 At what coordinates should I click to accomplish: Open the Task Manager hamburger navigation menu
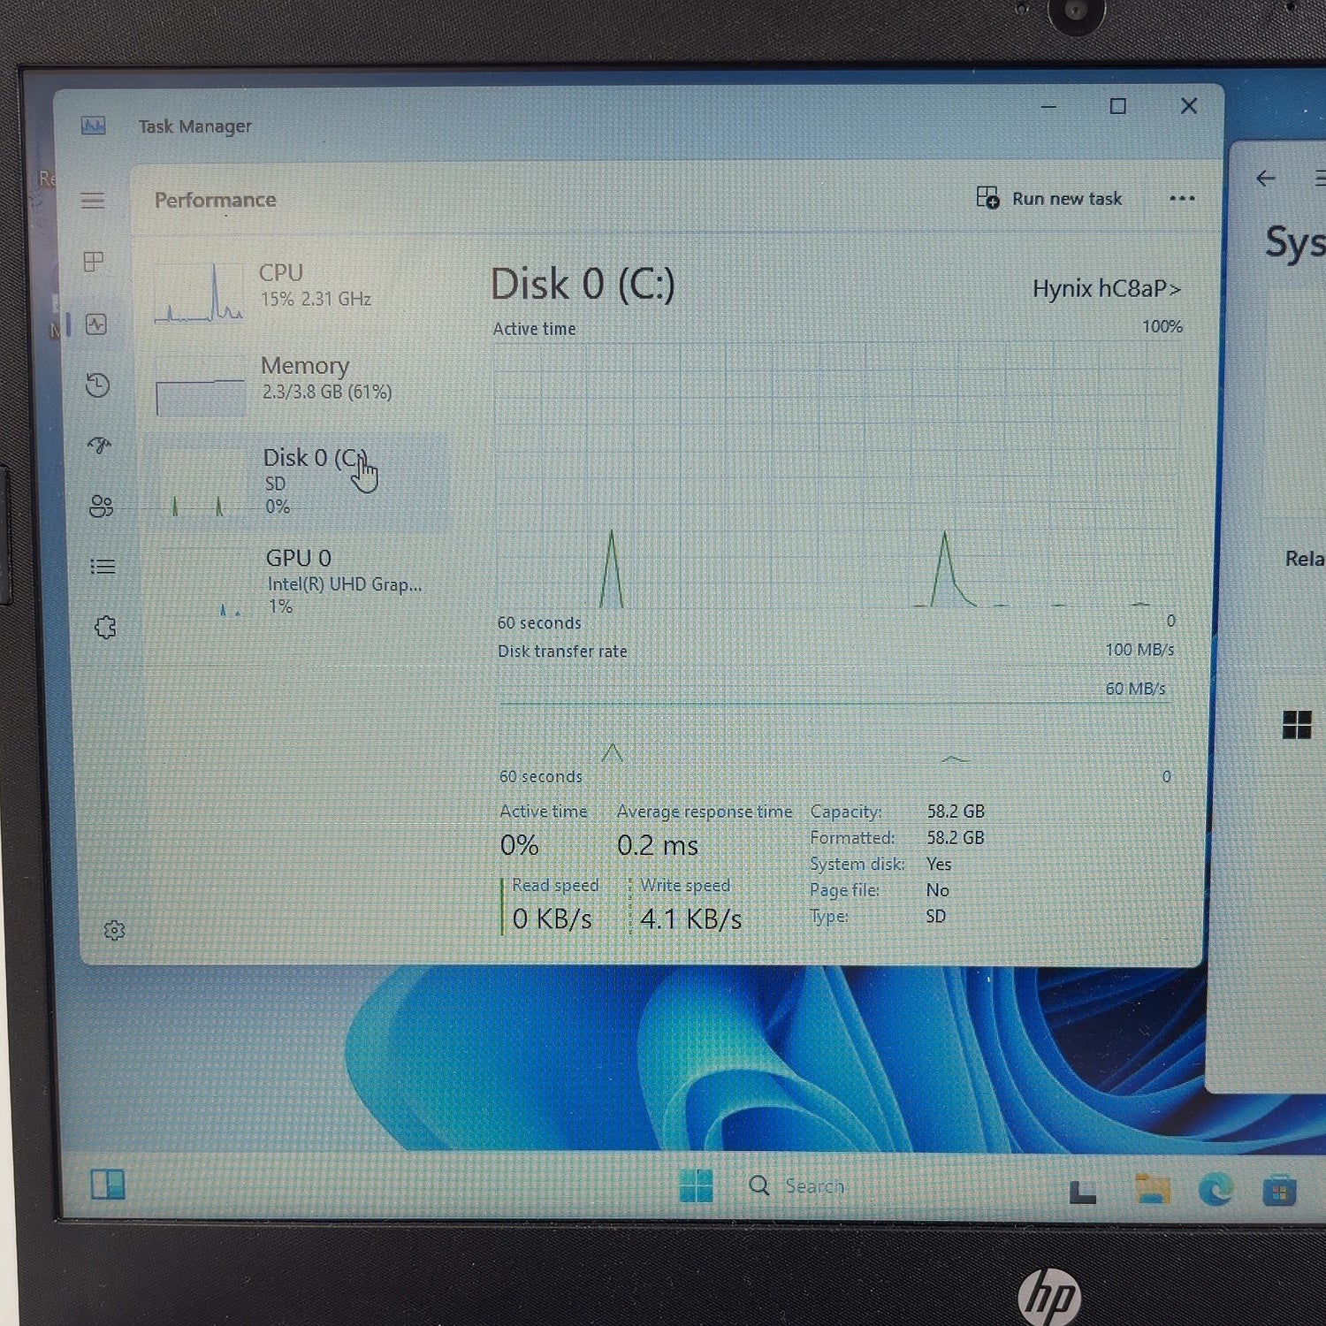pos(93,201)
